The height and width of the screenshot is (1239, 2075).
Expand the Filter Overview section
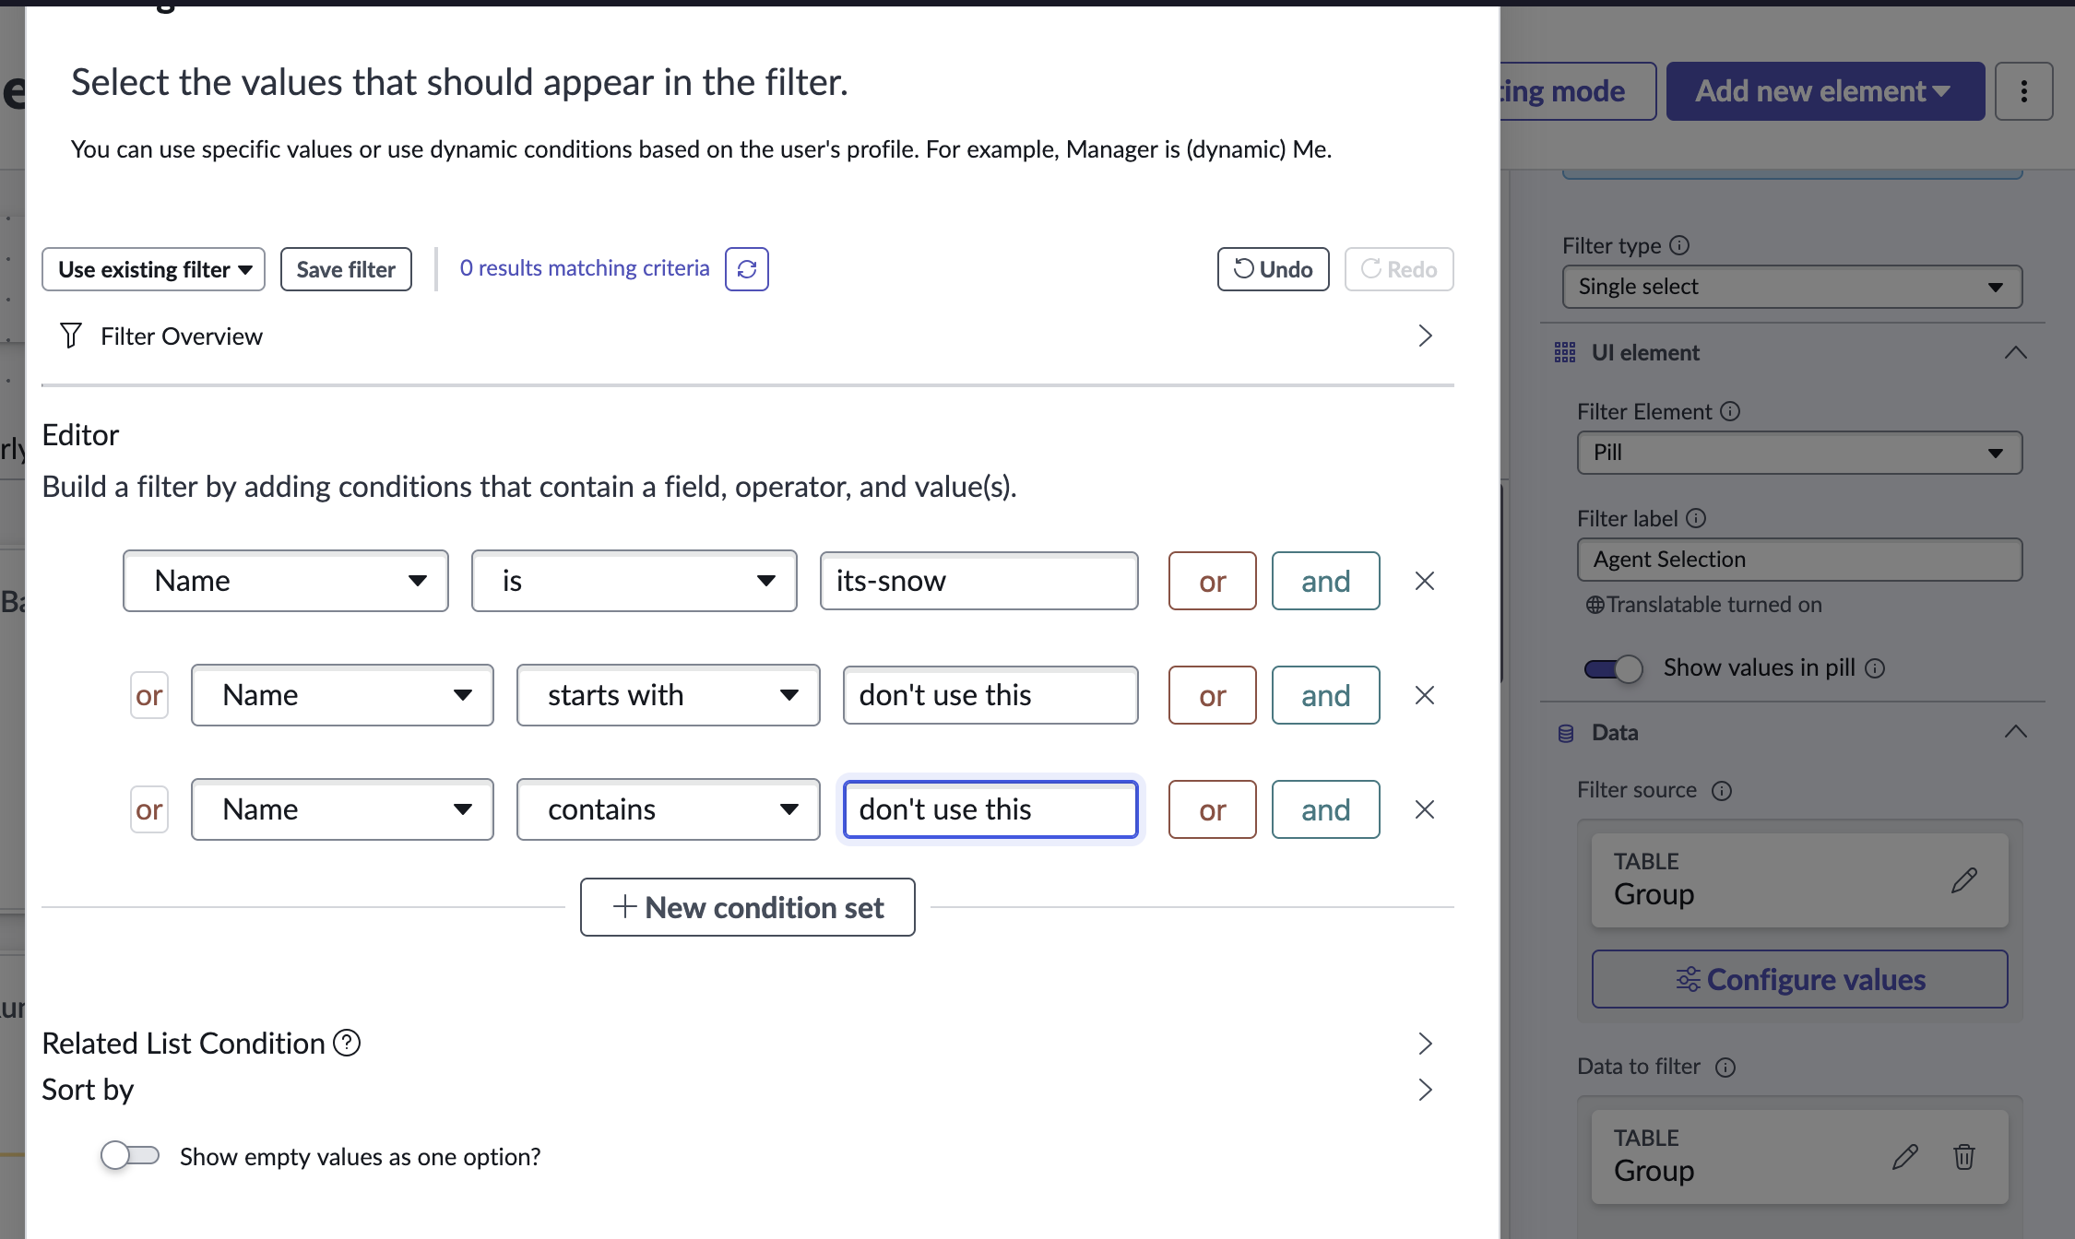(x=1424, y=336)
